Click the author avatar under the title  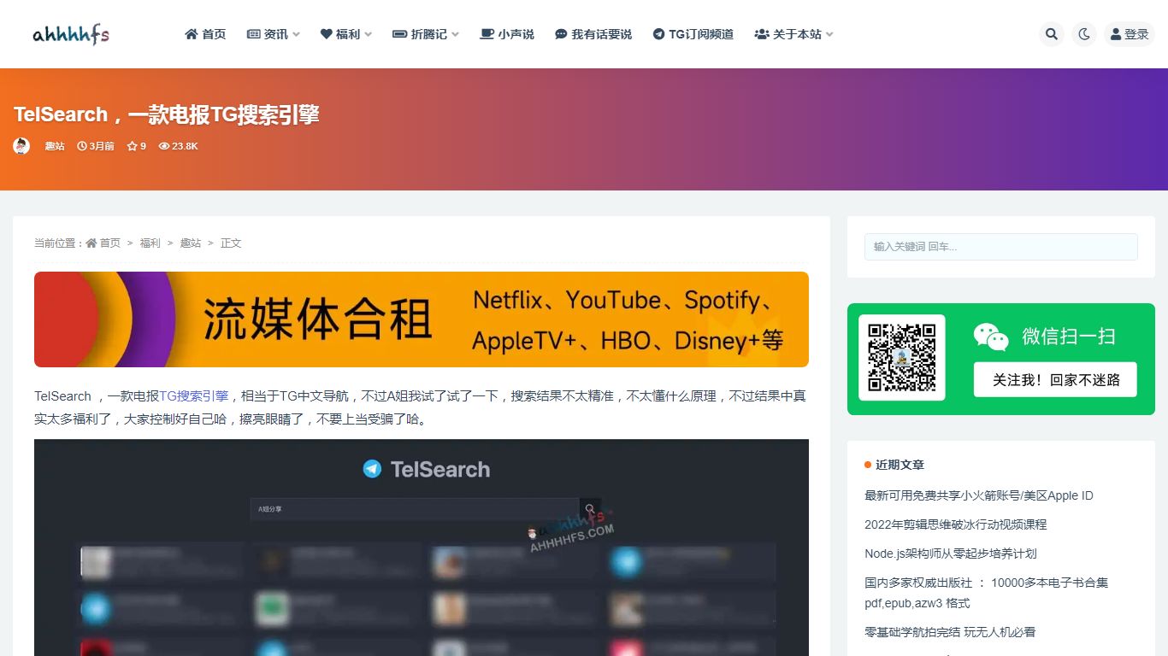(21, 146)
